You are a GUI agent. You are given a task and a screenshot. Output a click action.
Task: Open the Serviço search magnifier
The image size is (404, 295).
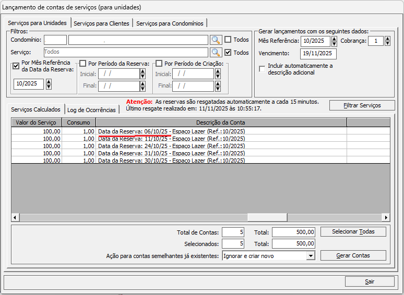(x=216, y=52)
